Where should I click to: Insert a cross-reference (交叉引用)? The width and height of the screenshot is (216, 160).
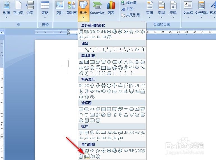(130, 15)
